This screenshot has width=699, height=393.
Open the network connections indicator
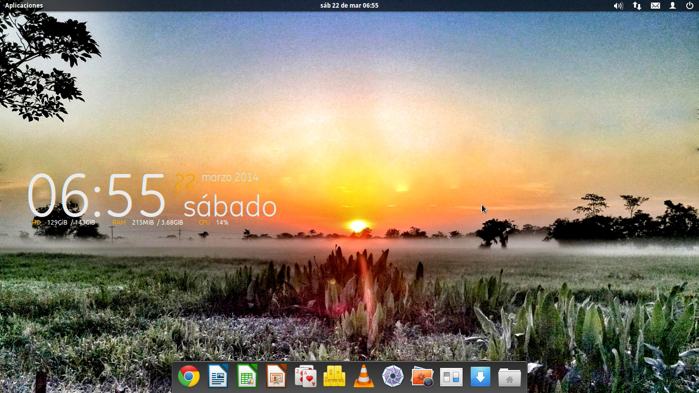637,6
